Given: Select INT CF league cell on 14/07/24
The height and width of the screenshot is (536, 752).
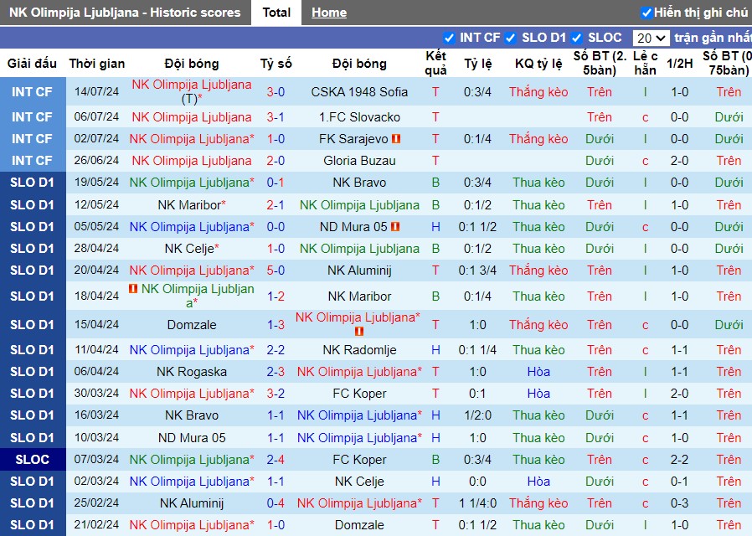Looking at the screenshot, I should (33, 91).
